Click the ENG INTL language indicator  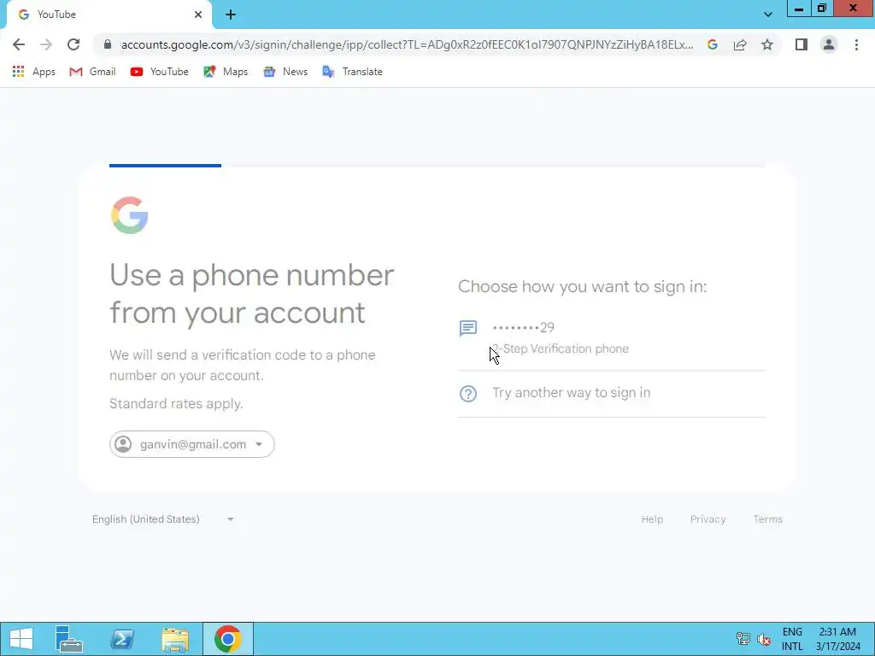792,639
